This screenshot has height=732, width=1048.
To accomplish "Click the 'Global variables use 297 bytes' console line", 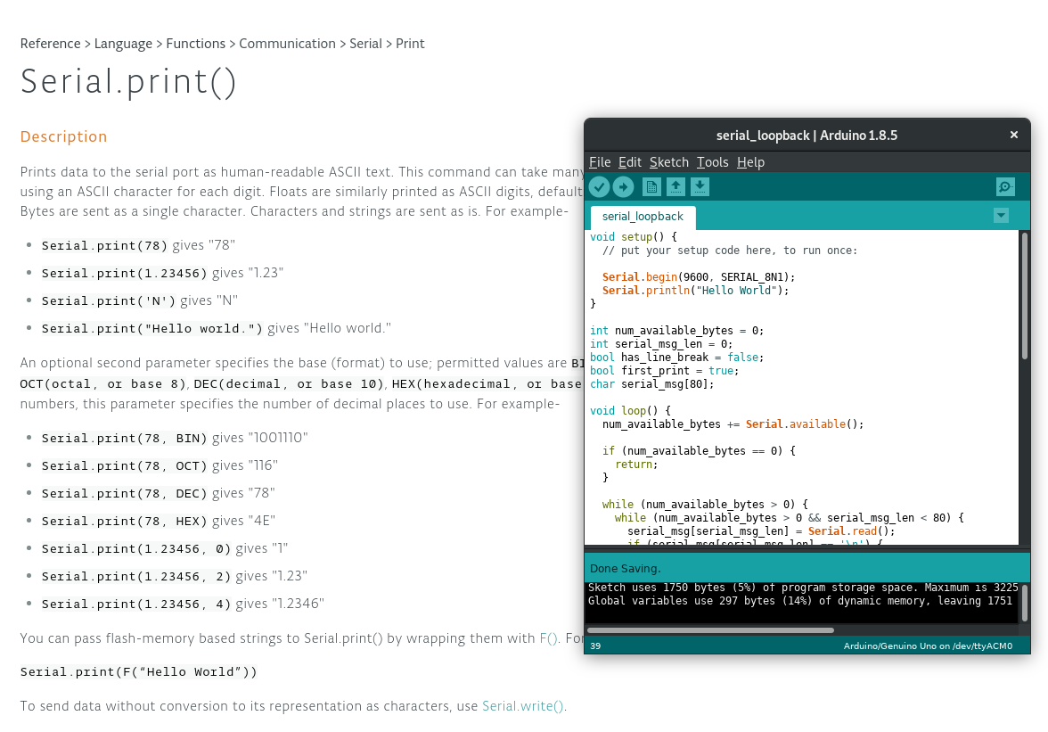I will click(800, 601).
